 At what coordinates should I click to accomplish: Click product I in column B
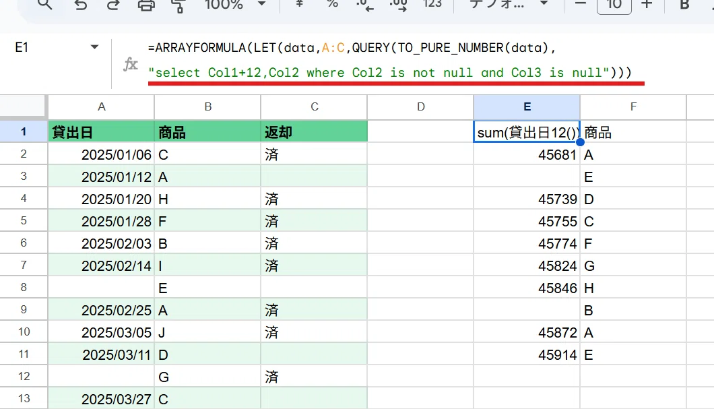[160, 266]
